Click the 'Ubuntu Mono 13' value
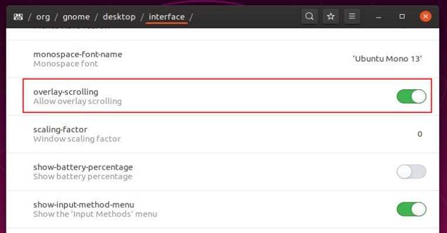447x233 pixels. pyautogui.click(x=387, y=59)
